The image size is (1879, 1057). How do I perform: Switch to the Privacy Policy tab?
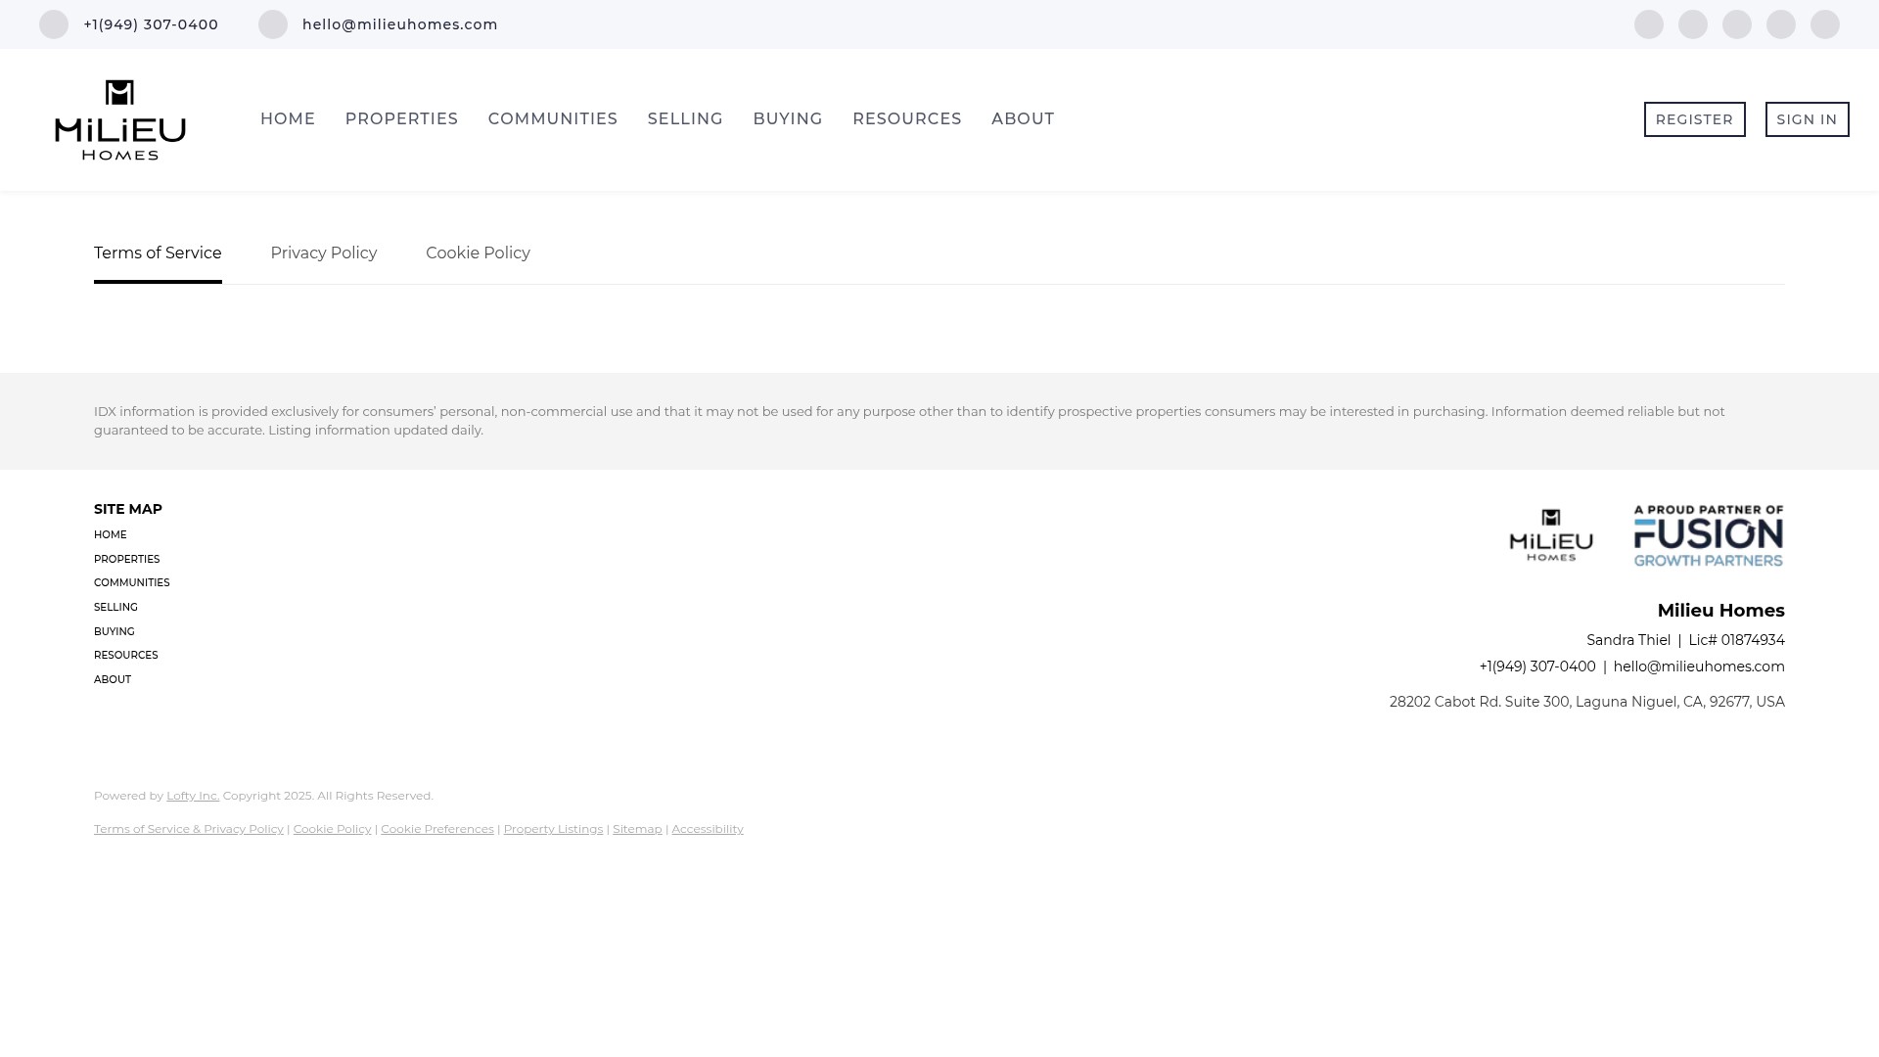tap(324, 253)
